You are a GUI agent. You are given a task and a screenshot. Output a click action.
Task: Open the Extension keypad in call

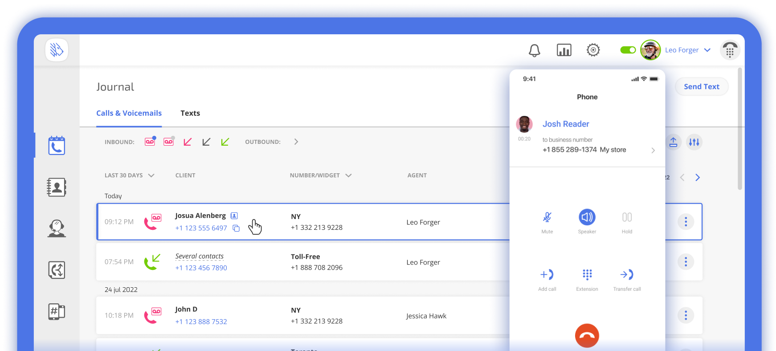point(587,275)
